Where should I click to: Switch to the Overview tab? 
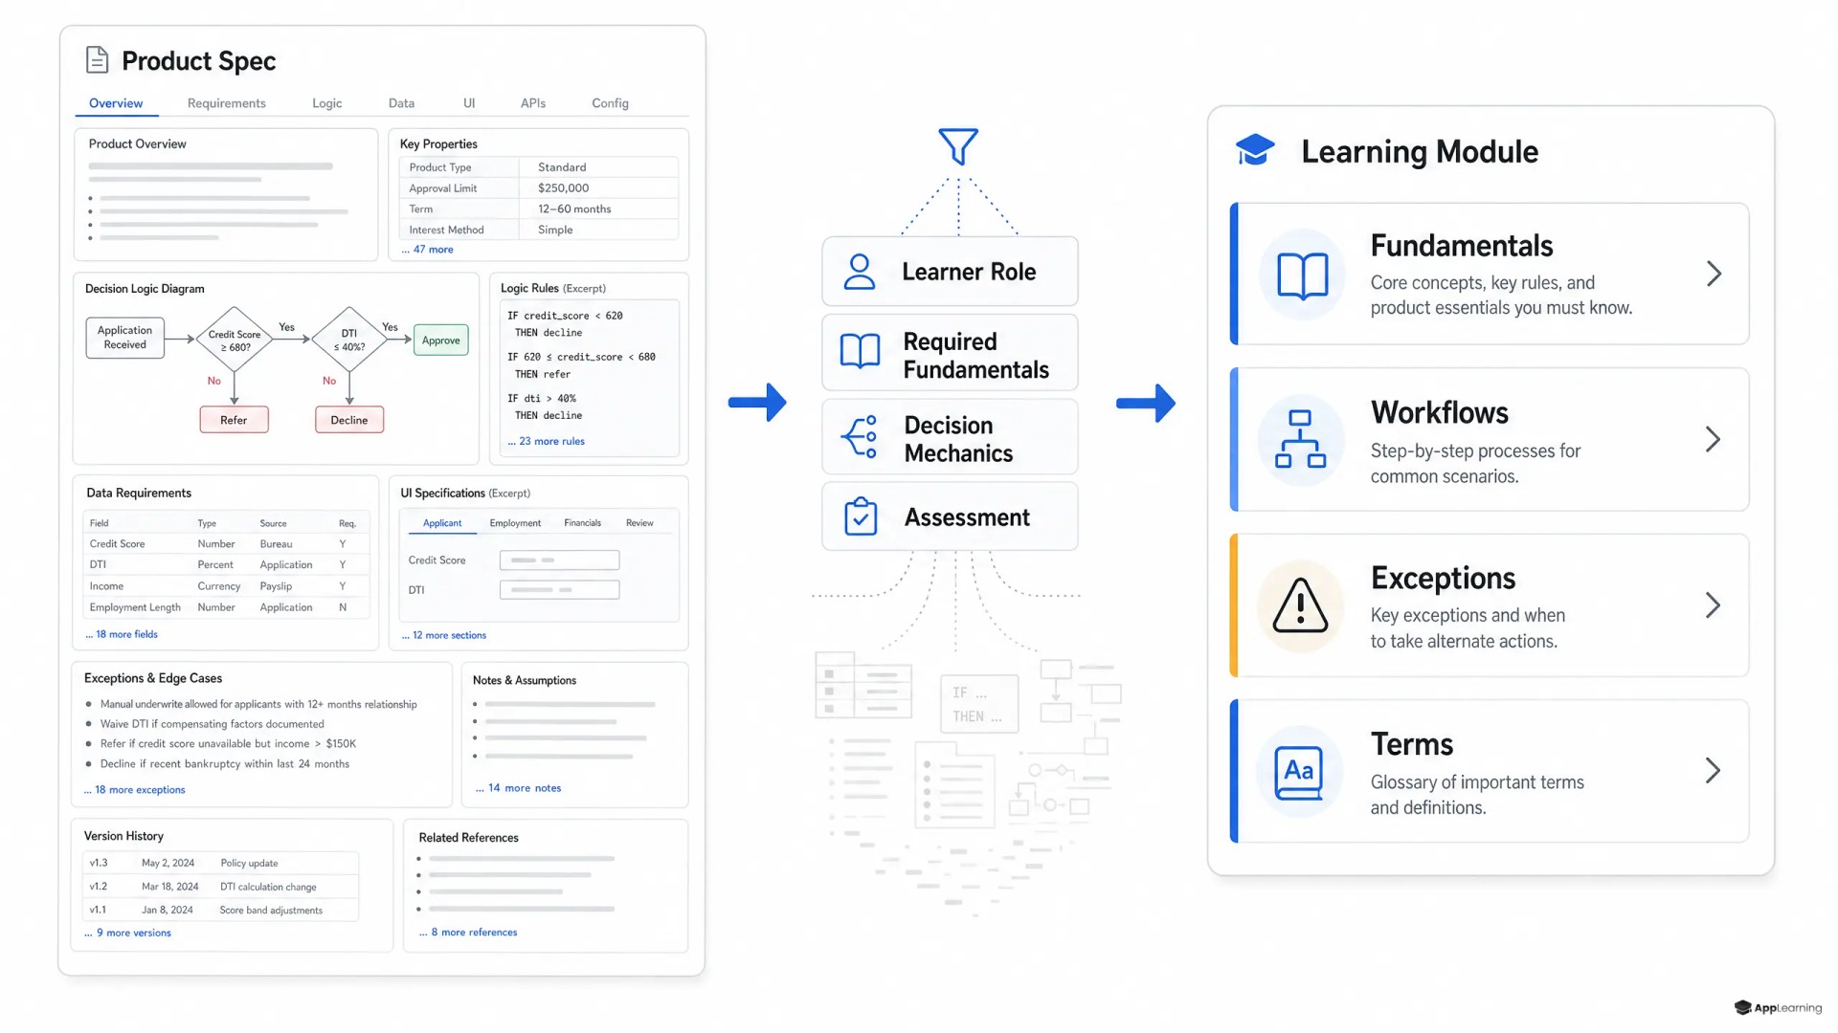[116, 103]
